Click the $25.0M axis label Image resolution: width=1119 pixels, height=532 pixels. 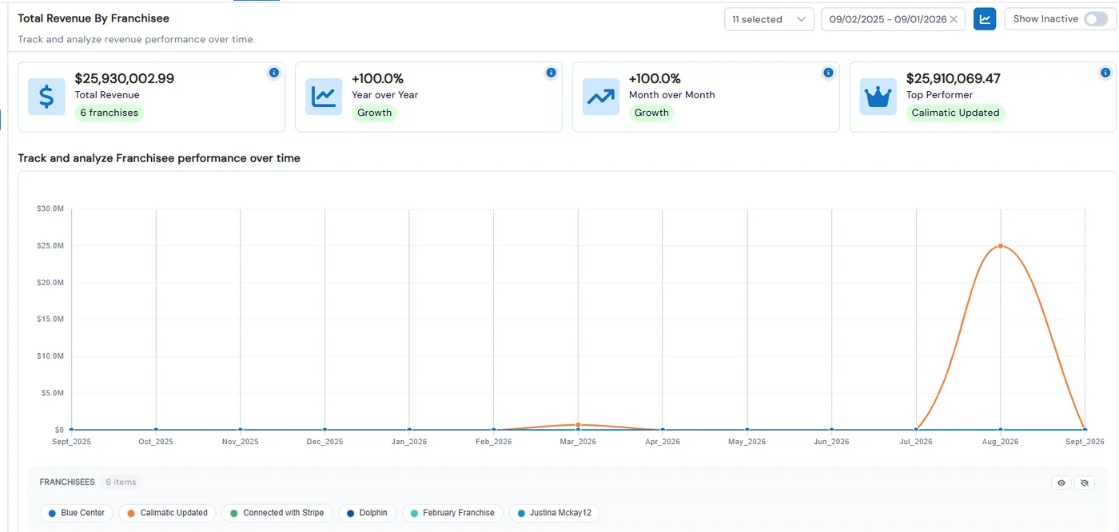click(x=50, y=245)
